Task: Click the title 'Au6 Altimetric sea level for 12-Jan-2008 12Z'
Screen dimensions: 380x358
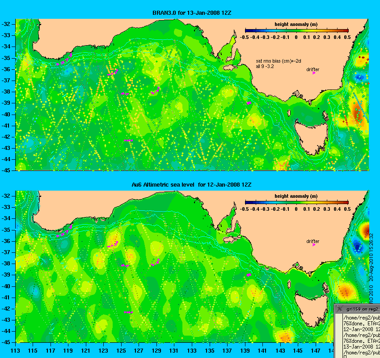Action: pos(191,185)
